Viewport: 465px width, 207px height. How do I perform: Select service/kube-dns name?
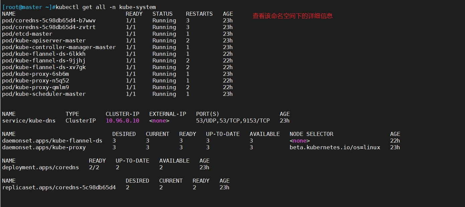(x=29, y=121)
